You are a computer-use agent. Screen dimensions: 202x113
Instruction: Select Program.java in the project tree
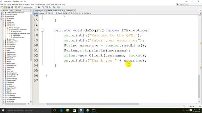pos(17,31)
